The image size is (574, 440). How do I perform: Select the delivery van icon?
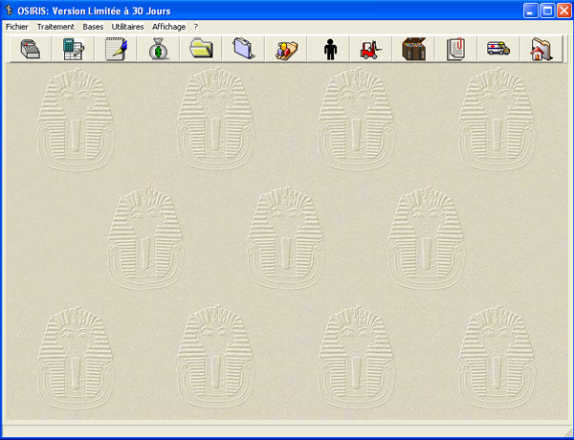pyautogui.click(x=498, y=49)
